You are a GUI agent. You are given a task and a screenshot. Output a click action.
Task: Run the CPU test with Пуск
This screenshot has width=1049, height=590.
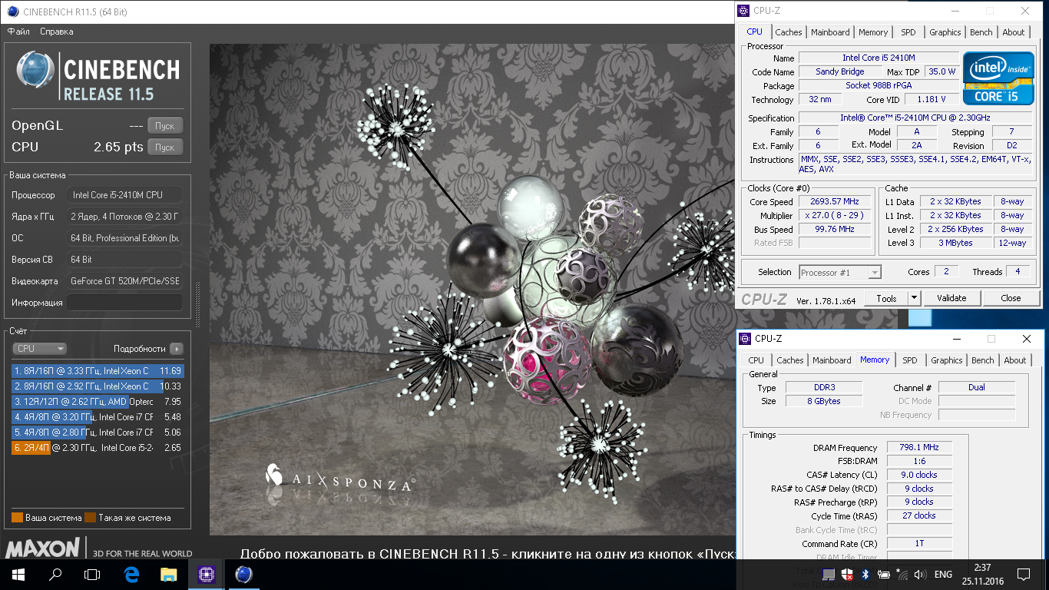tap(165, 147)
